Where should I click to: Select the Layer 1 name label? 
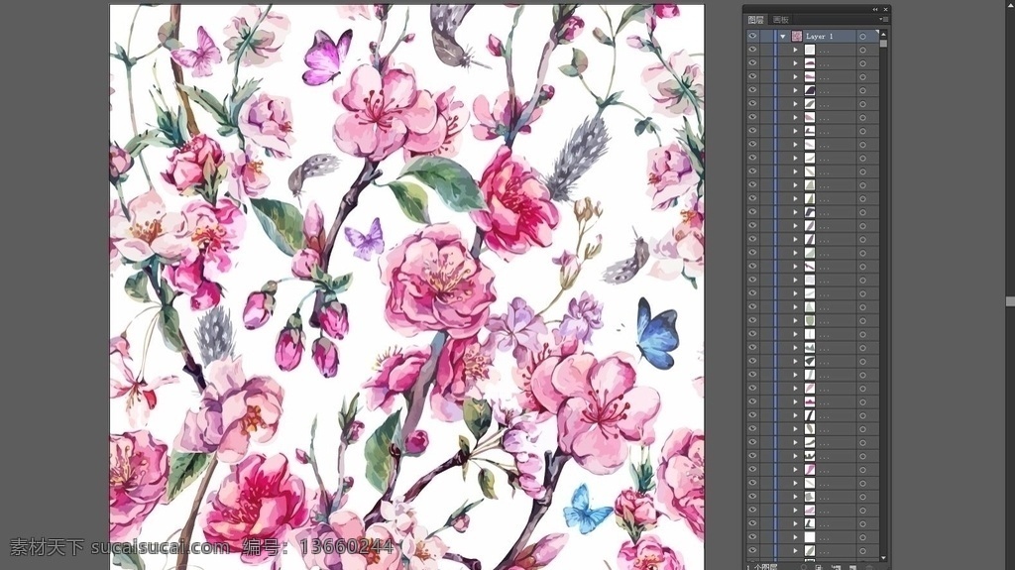click(820, 37)
